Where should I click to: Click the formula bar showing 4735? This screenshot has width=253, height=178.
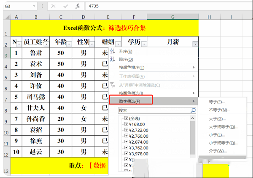tap(169, 6)
